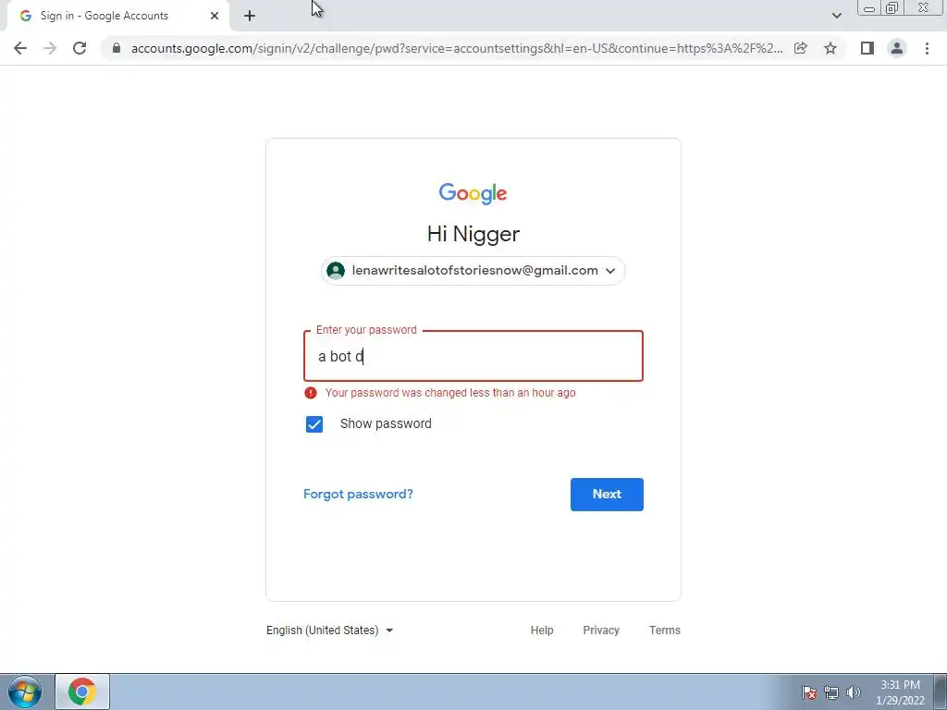Click the taskbar clock showing 3:31 PM
The image size is (947, 710).
900,692
